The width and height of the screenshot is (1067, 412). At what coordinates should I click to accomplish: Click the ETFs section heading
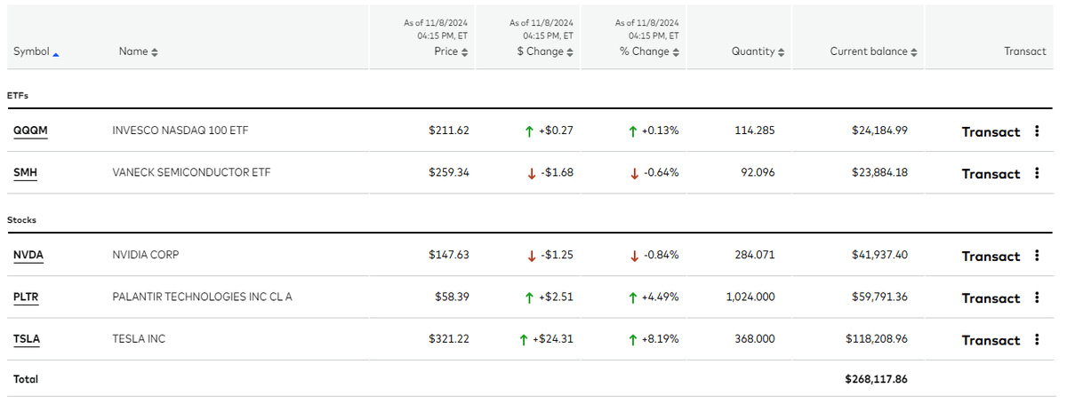click(20, 94)
